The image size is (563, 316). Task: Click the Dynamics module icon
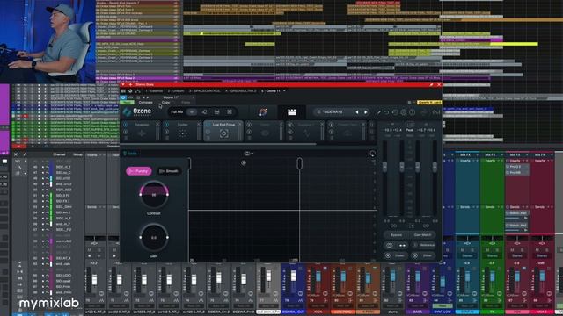[142, 133]
